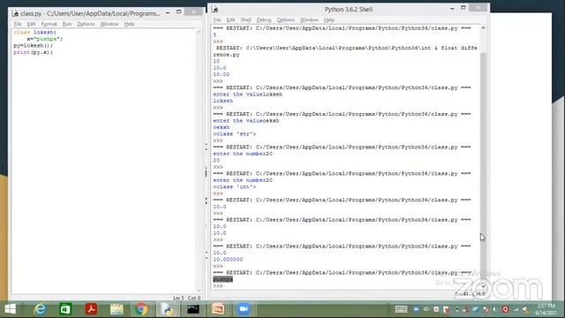This screenshot has width=565, height=318.
Task: Click highlighted 'pushpa' output in shell
Action: pyautogui.click(x=222, y=279)
